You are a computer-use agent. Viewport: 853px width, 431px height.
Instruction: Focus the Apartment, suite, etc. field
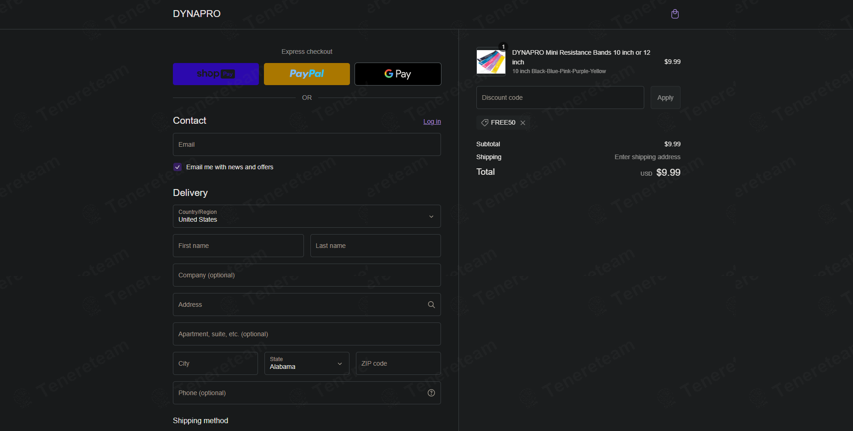307,334
